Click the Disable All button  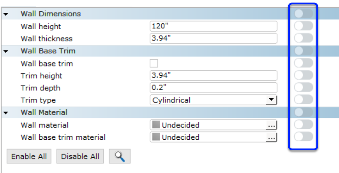tap(80, 156)
